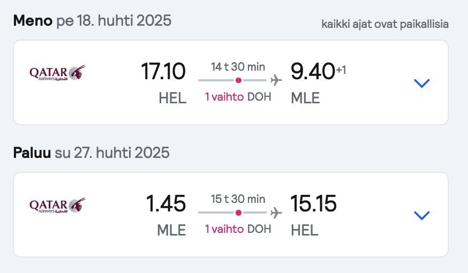Click red stopover dot on return route
The image size is (468, 273).
tap(238, 213)
